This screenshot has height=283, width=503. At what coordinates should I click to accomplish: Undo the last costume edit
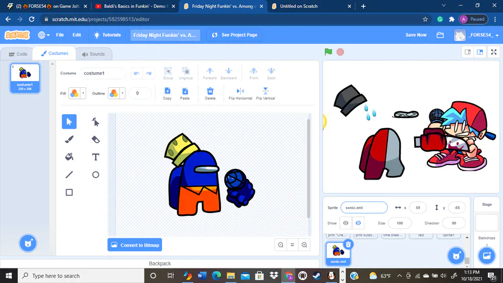click(137, 73)
